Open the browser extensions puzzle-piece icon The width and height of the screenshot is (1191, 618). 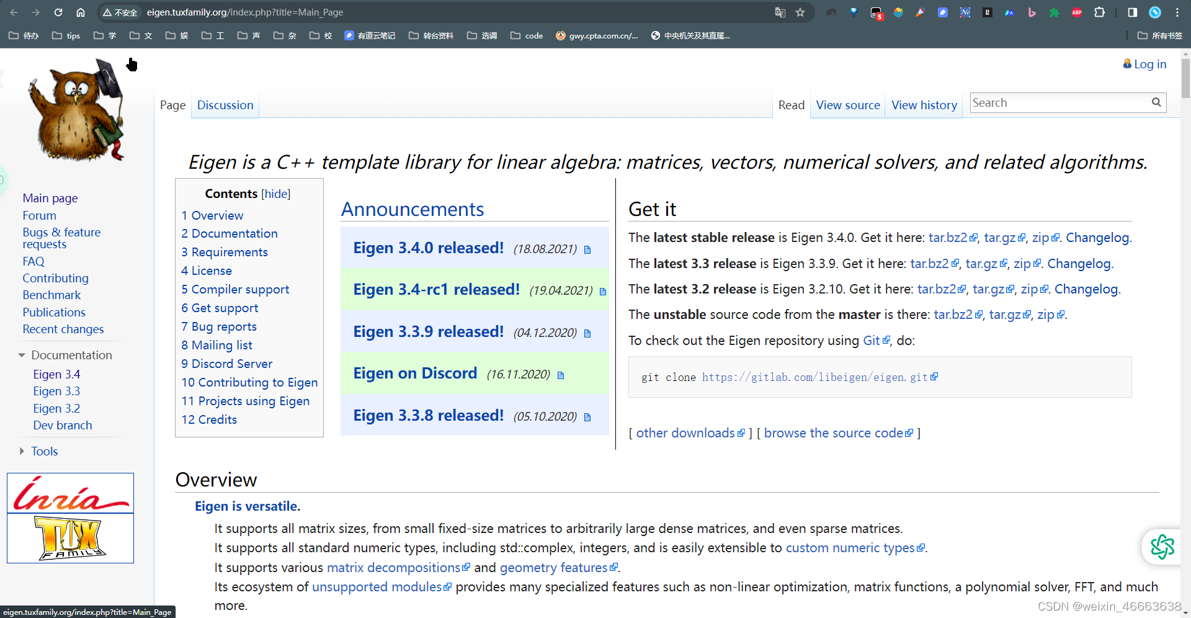coord(1100,12)
